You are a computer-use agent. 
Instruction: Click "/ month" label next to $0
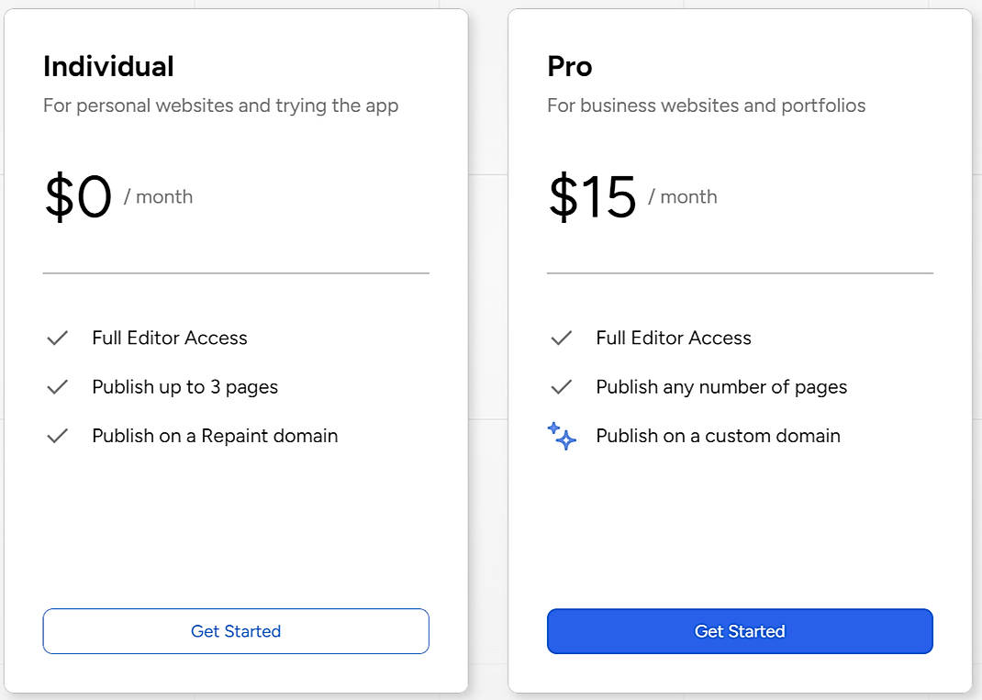(158, 197)
